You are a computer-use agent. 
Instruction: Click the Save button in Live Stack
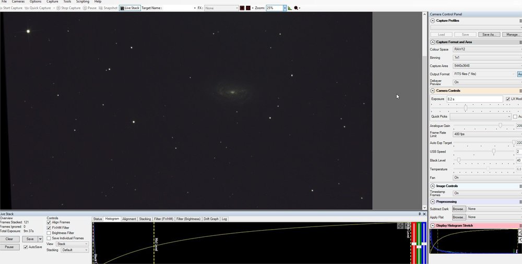[x=30, y=239]
